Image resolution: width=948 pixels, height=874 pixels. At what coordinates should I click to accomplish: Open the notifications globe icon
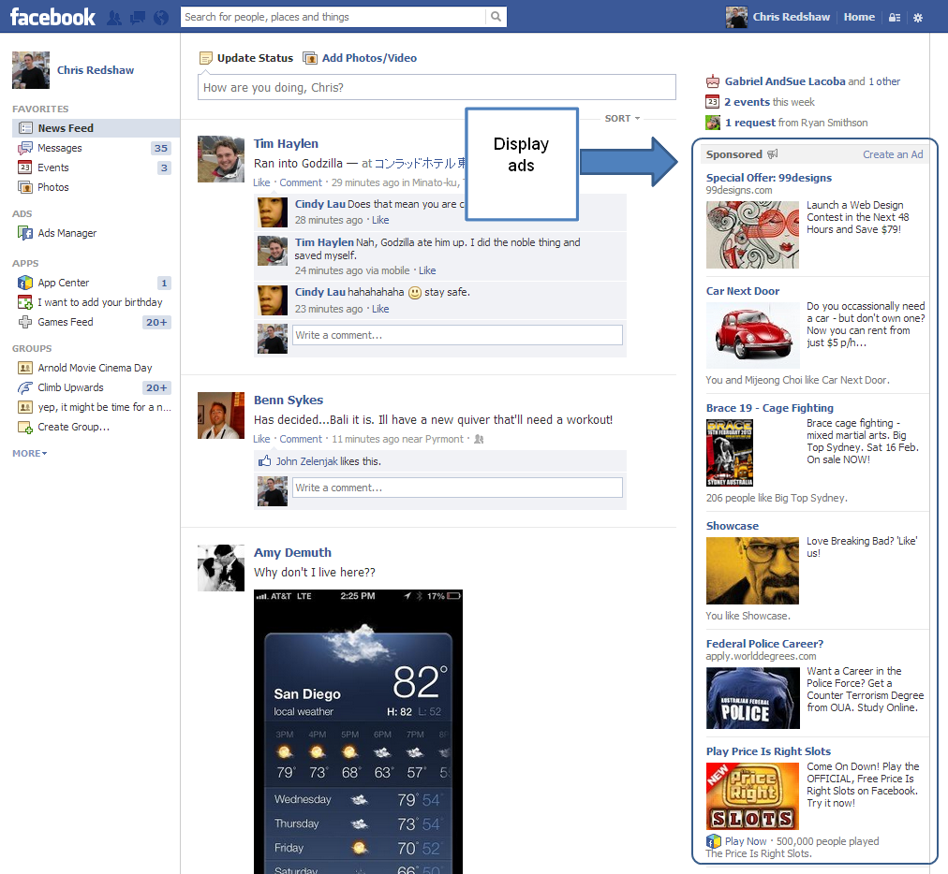161,18
